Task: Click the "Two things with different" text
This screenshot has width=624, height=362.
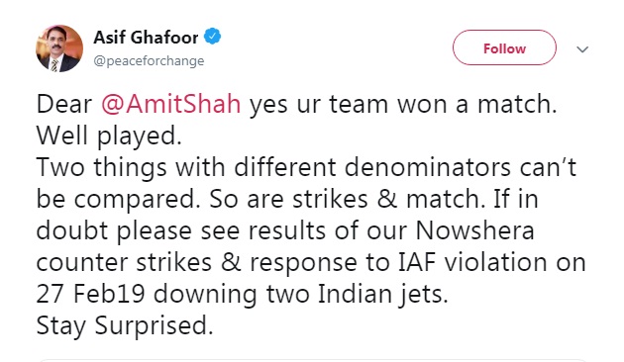Action: click(x=186, y=167)
